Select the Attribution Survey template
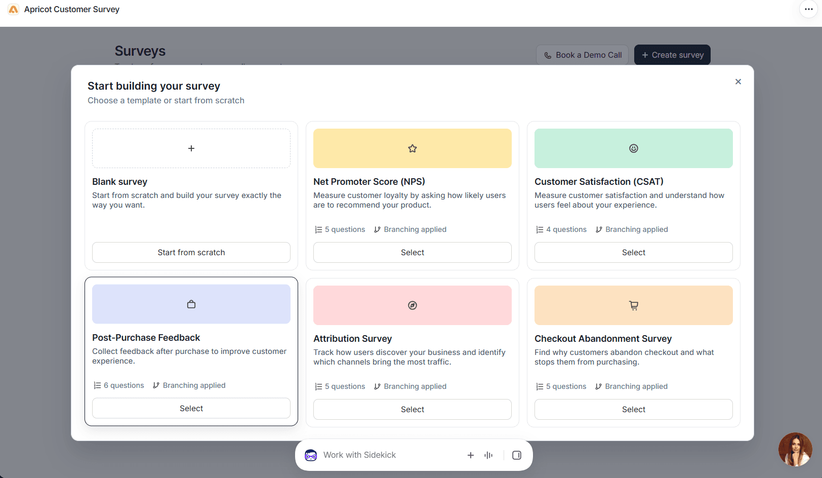This screenshot has width=822, height=478. [413, 409]
